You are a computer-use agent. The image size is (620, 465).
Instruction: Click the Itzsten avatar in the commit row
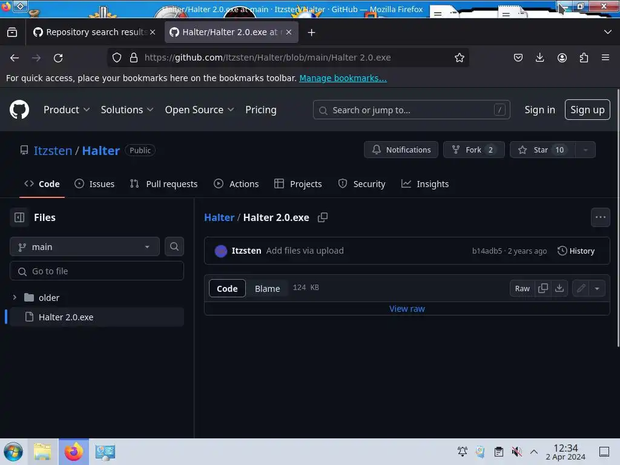tap(220, 251)
